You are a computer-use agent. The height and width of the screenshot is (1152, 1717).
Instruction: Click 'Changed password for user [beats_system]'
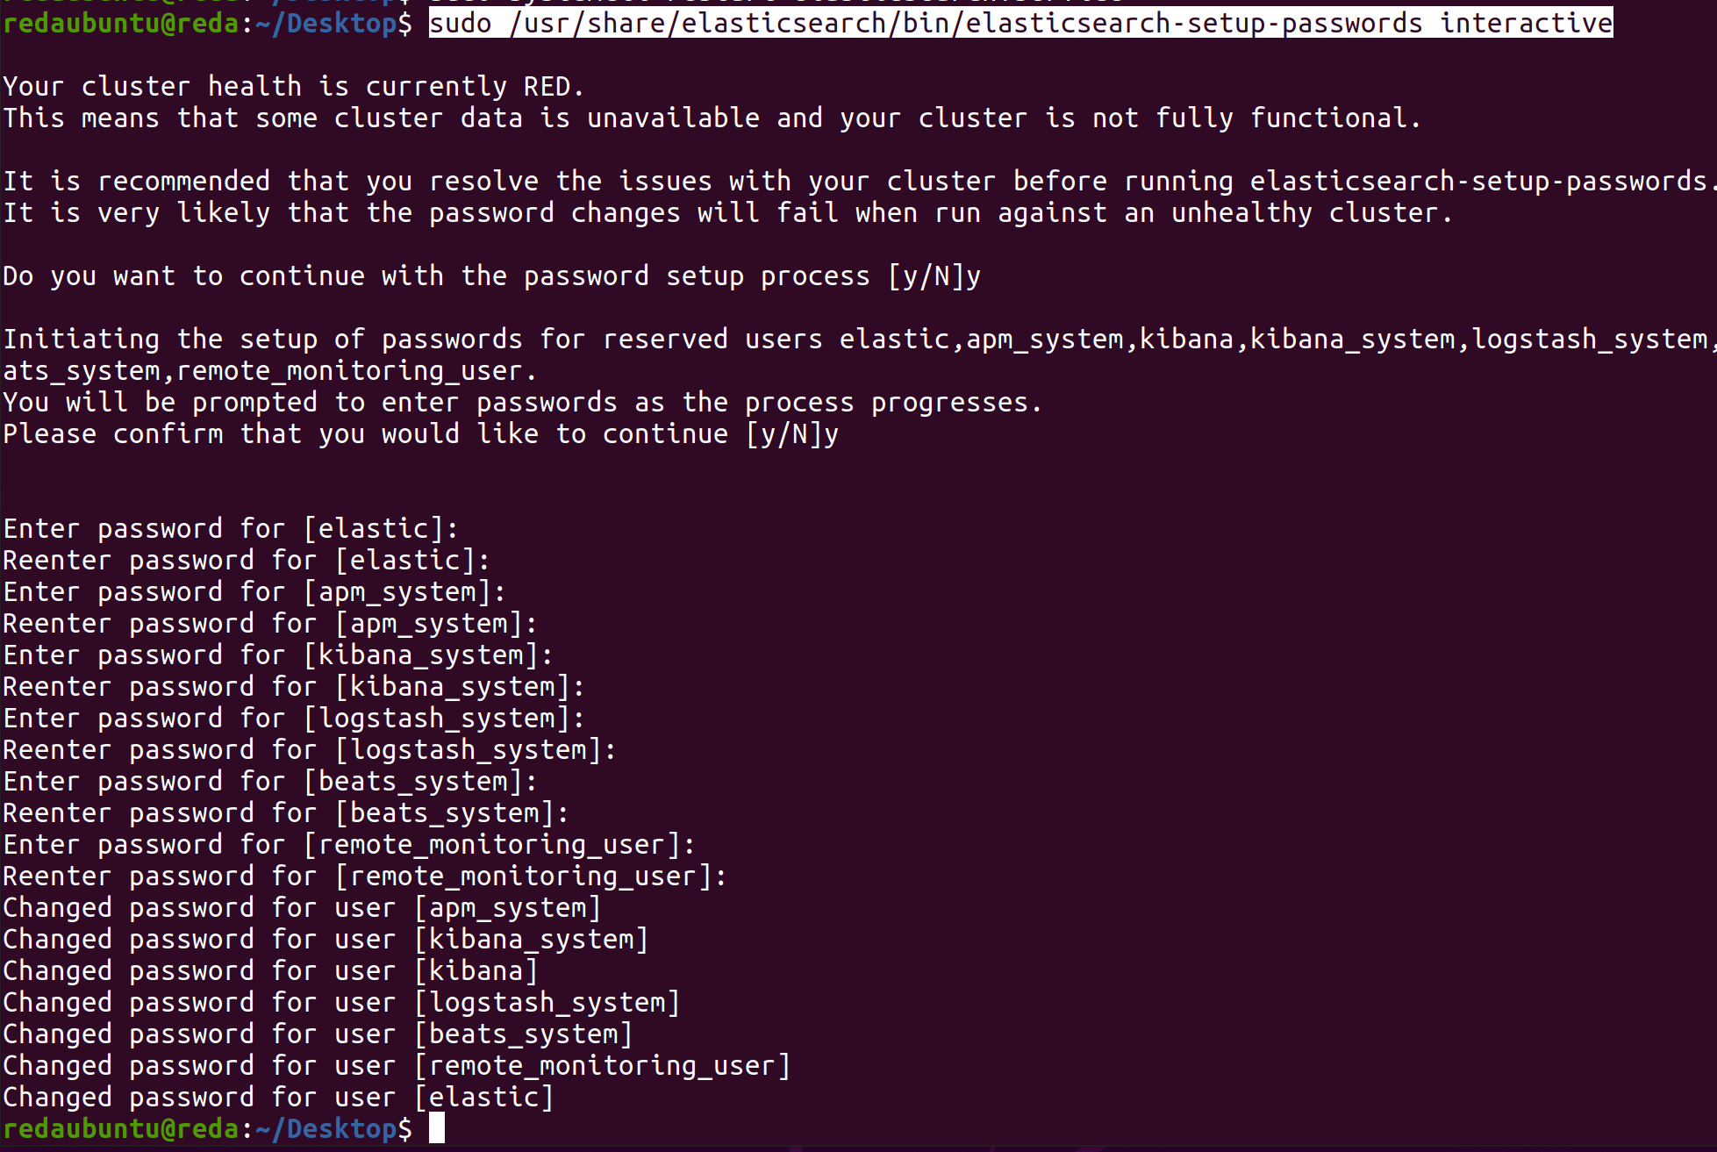coord(318,1034)
